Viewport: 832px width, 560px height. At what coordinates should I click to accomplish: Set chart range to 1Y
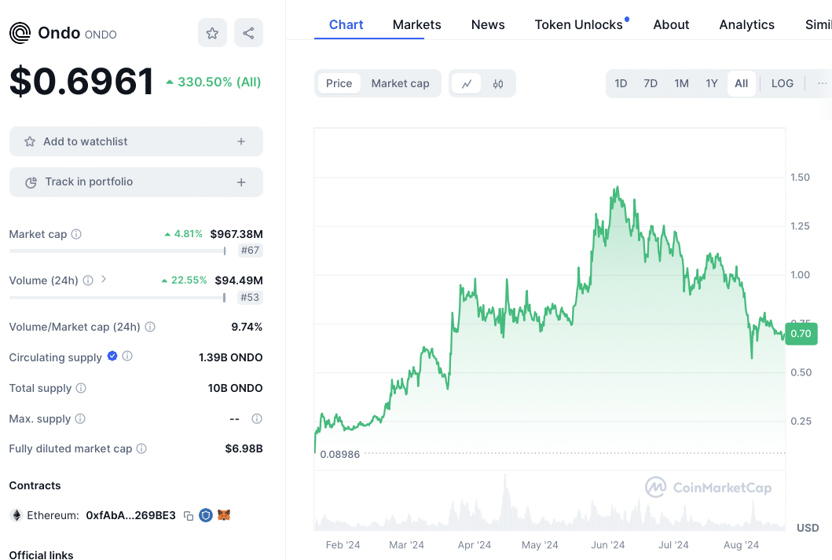coord(712,83)
